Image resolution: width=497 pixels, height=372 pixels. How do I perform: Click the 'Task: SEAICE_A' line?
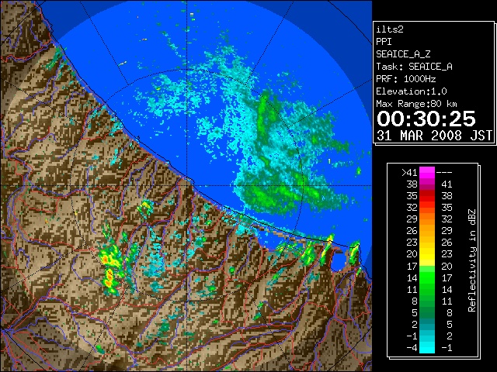[x=414, y=67]
